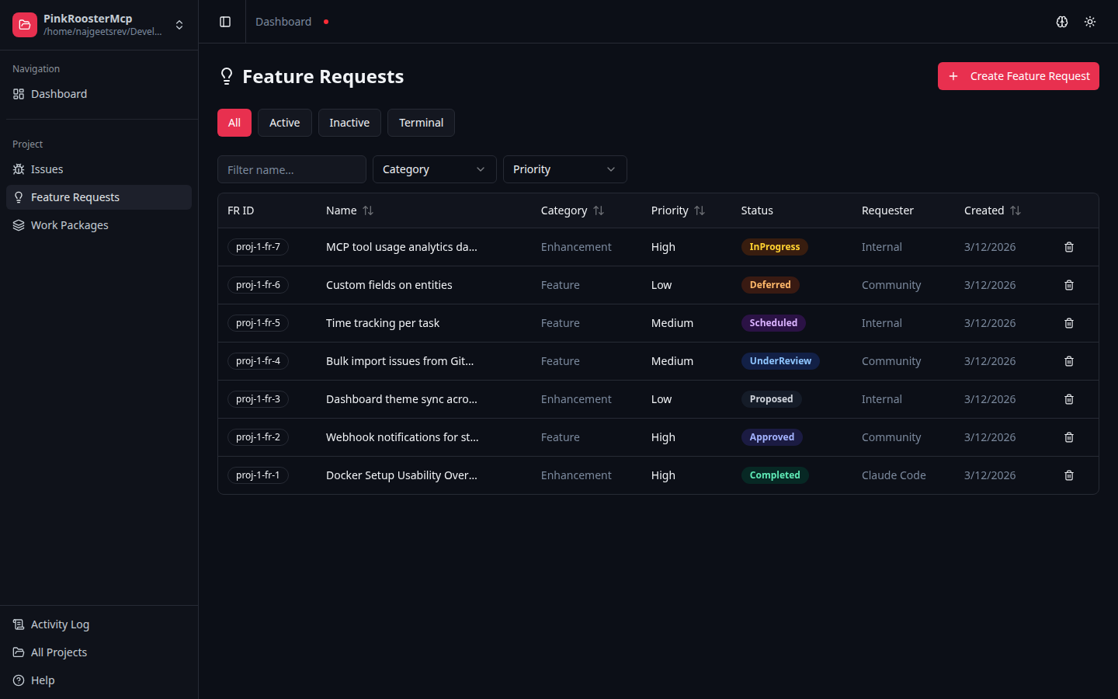Click the Filter name input field

point(292,169)
